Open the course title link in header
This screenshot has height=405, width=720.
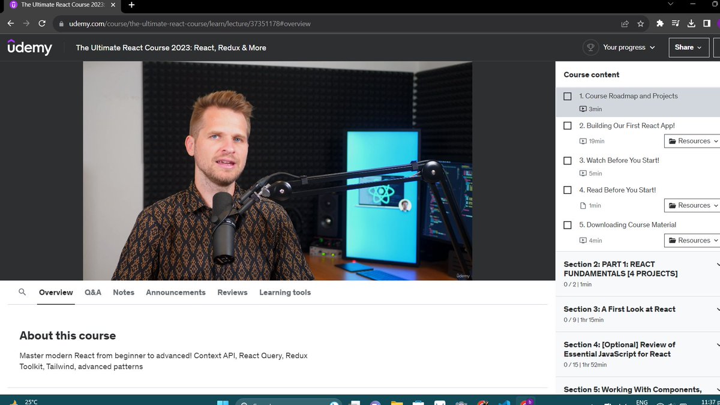point(171,47)
